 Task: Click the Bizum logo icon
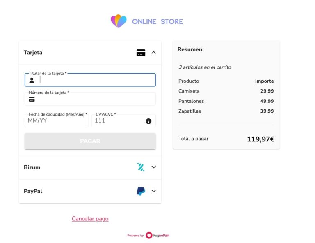[x=141, y=167]
